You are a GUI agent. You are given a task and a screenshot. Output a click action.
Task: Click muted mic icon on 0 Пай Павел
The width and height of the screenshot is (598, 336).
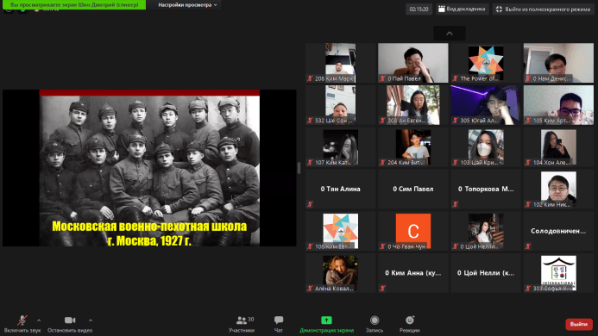(x=382, y=78)
